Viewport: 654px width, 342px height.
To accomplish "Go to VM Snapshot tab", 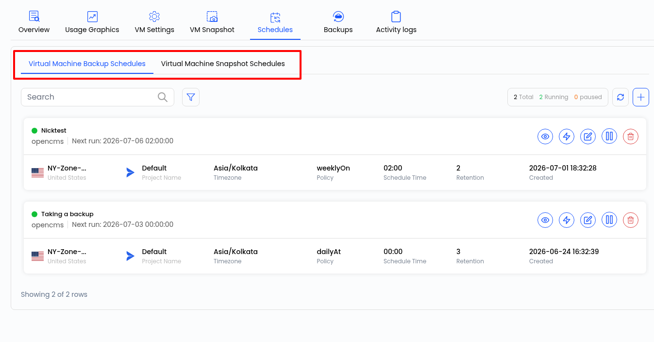I will click(212, 23).
